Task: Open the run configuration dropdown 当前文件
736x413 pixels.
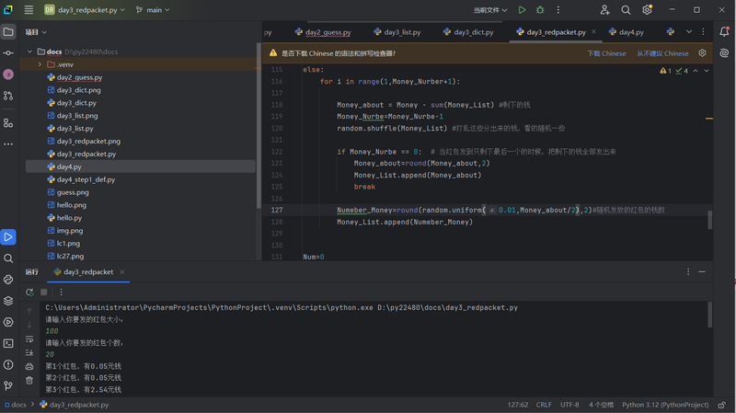Action: [491, 10]
